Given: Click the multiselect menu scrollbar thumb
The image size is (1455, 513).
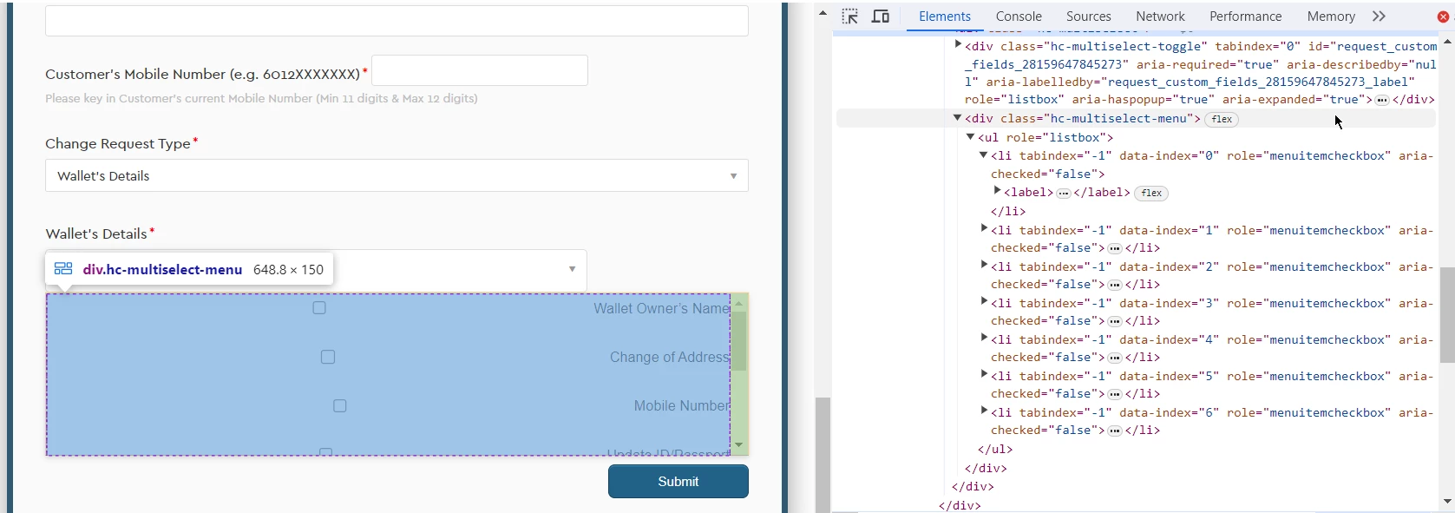Looking at the screenshot, I should click(x=739, y=341).
